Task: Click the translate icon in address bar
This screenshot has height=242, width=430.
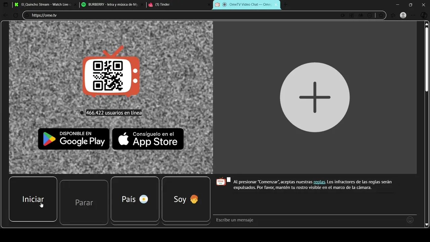Action: [x=361, y=15]
